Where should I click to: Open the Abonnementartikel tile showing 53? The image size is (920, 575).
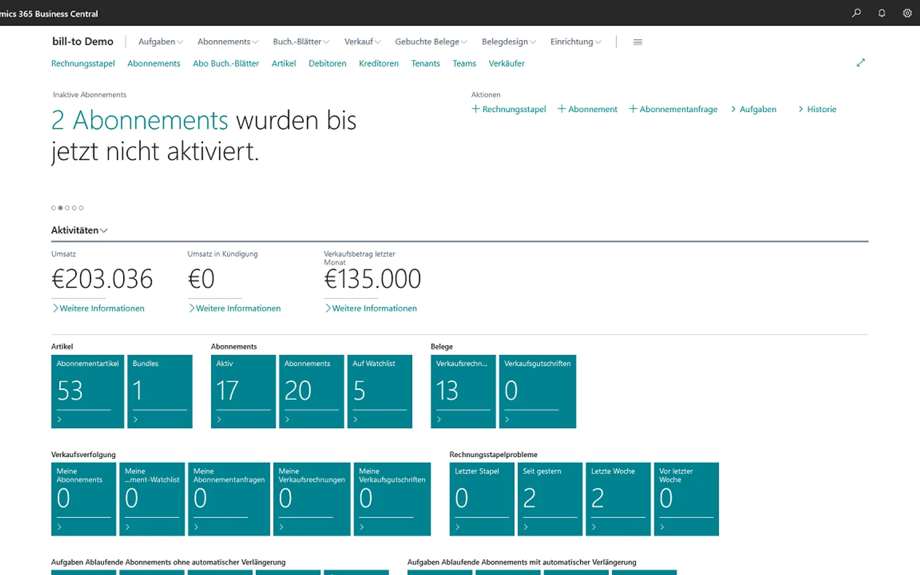pos(87,392)
